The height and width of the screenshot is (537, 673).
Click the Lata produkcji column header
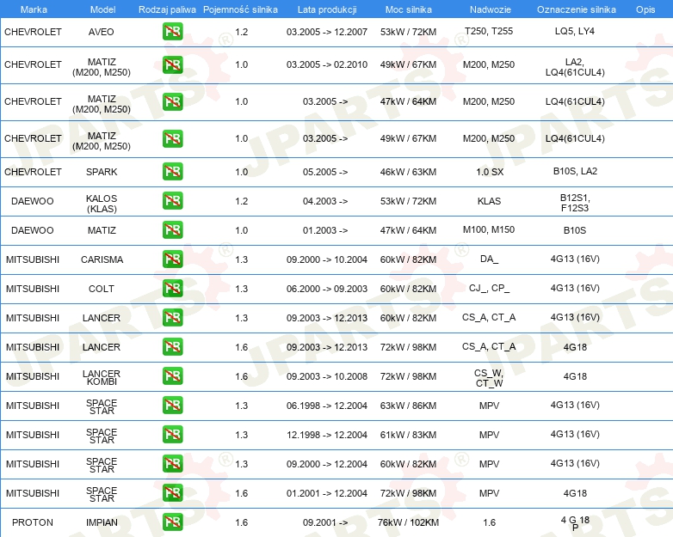(x=327, y=9)
